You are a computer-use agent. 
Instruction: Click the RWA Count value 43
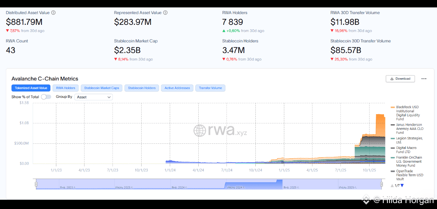coord(11,50)
